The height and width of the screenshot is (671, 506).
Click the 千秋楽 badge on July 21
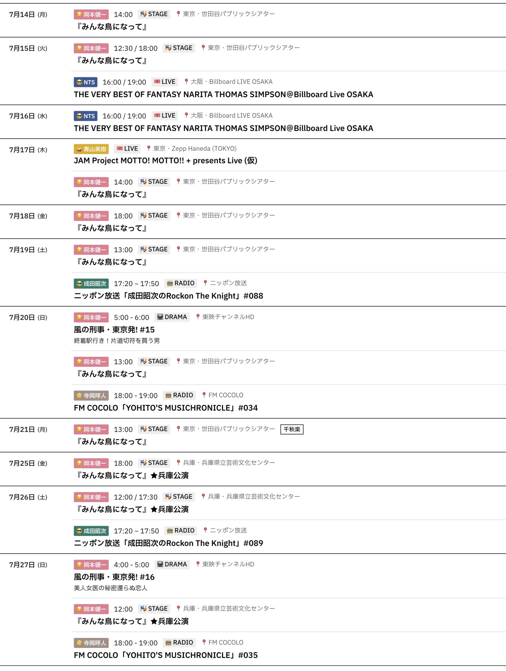[x=292, y=429]
